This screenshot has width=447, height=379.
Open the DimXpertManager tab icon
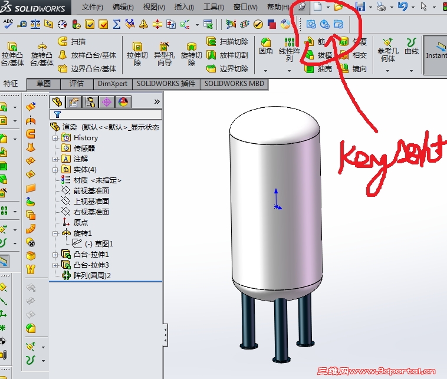[107, 102]
